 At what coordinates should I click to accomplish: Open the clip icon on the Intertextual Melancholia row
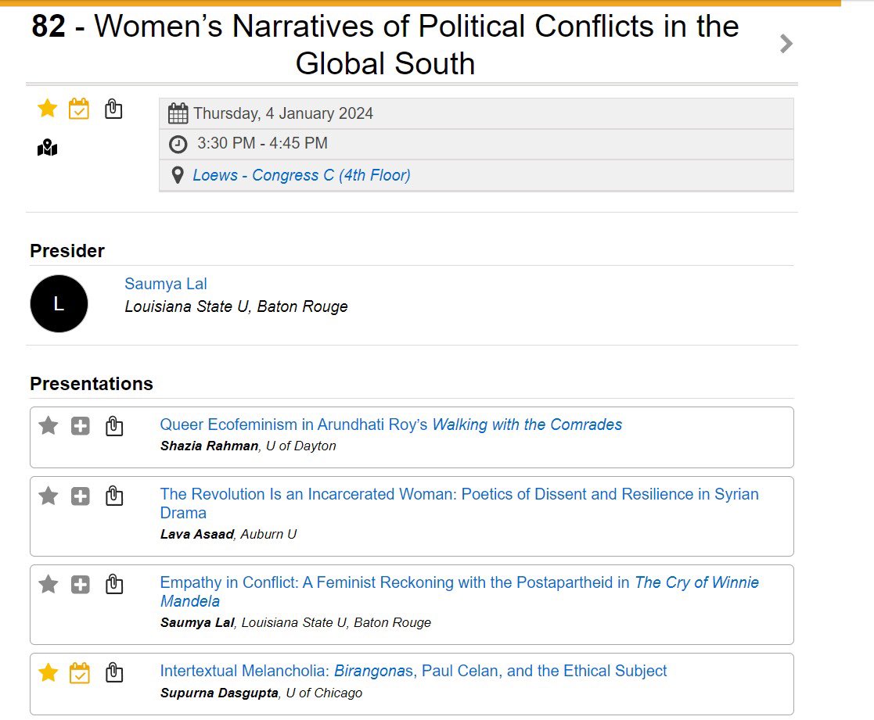tap(114, 672)
